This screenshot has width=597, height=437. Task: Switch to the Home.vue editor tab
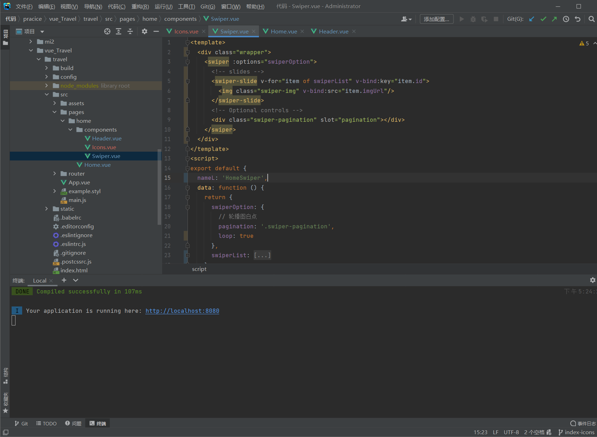click(284, 32)
